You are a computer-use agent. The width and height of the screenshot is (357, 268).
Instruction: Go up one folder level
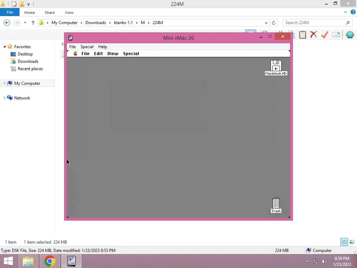33,23
